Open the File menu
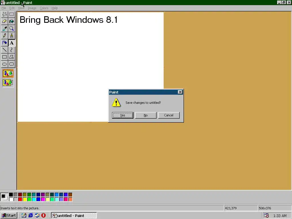 click(x=4, y=8)
